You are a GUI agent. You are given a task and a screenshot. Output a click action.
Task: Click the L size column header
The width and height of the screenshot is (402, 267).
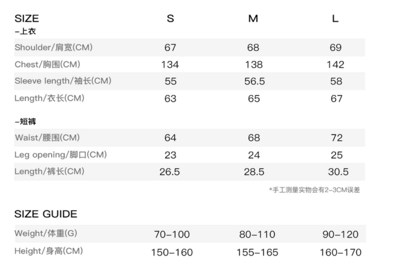(x=335, y=19)
